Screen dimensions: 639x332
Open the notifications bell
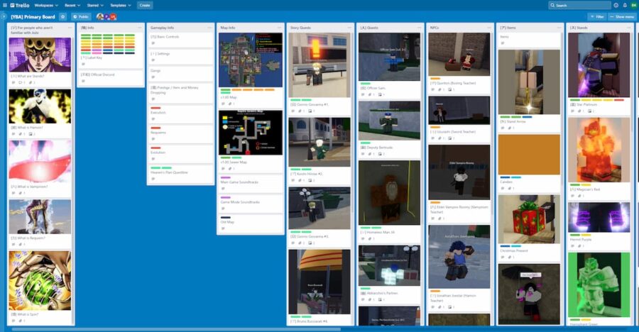pos(625,5)
